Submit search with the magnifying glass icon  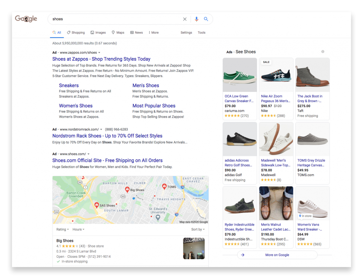(206, 19)
